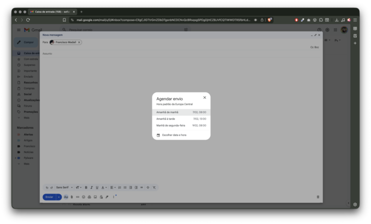Toggle bold formatting in compose toolbar
Screen dimensions: 371x224
(86, 187)
